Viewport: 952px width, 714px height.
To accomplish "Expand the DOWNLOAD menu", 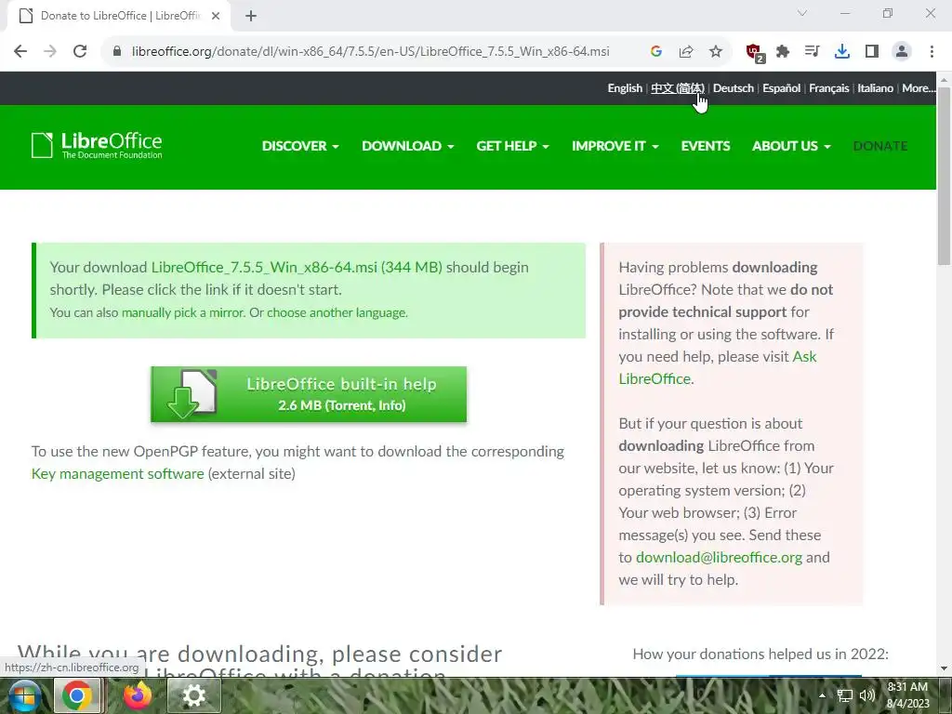I will tap(408, 146).
